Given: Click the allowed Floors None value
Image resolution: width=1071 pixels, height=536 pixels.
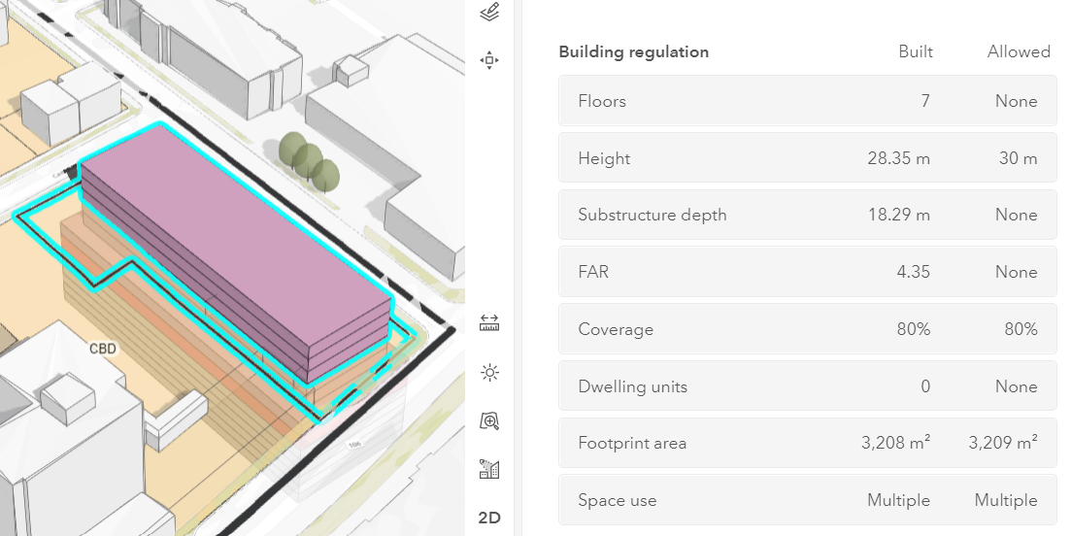Looking at the screenshot, I should [1017, 101].
